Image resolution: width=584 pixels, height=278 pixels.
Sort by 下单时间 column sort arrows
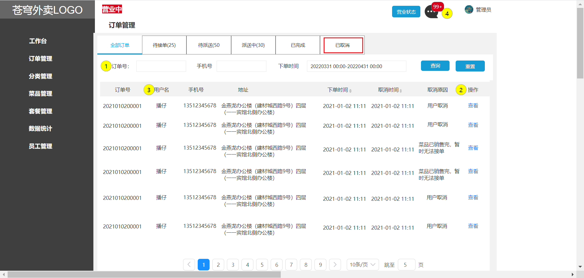coord(350,91)
